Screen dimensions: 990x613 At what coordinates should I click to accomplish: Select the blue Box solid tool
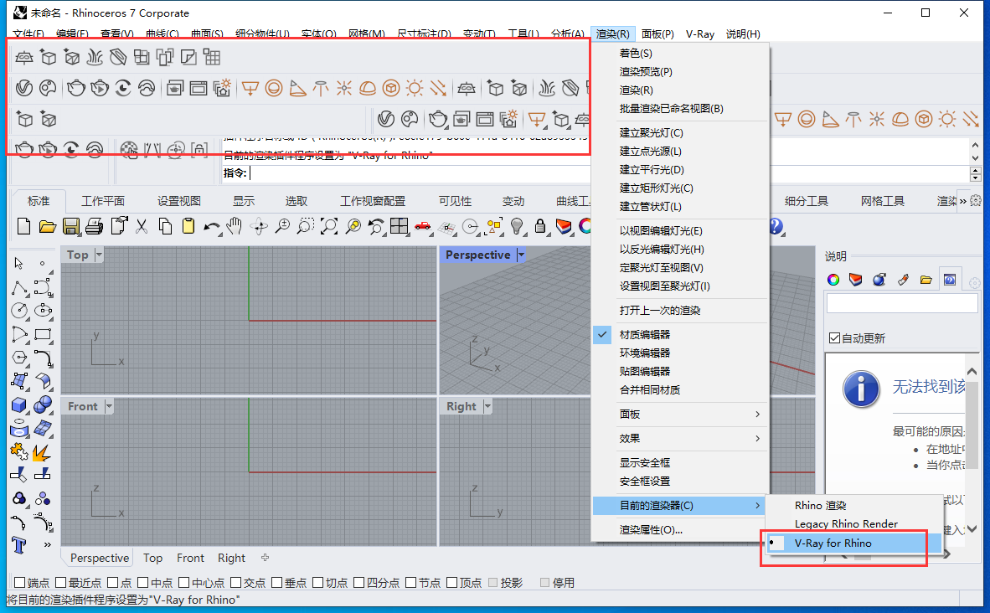pyautogui.click(x=19, y=404)
